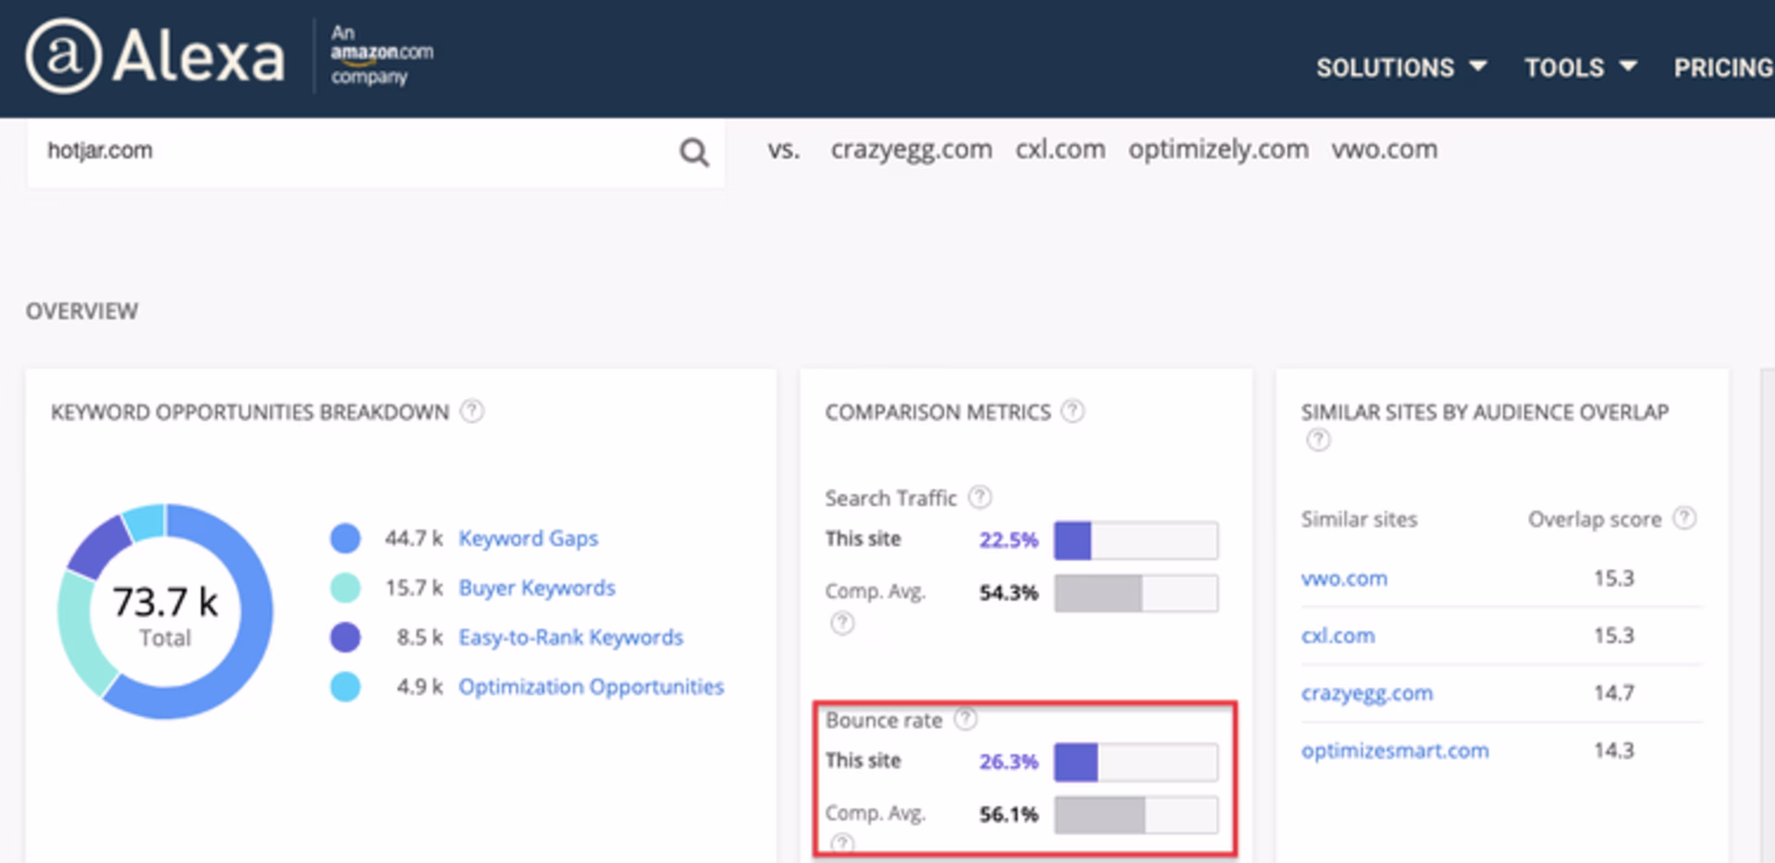1775x863 pixels.
Task: Click the search magnifier icon
Action: tap(694, 152)
